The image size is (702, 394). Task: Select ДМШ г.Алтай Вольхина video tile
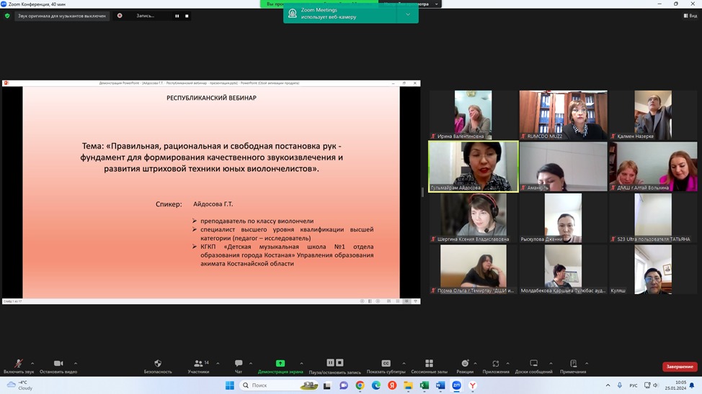pos(653,167)
